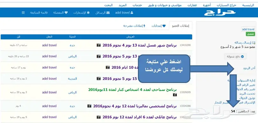This screenshot has height=123, width=258.
Task: Click city جده in first ad row
Action: 72,45
